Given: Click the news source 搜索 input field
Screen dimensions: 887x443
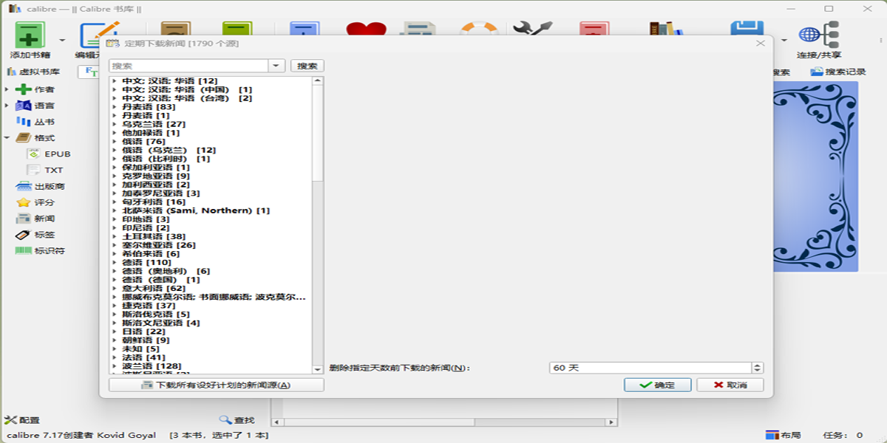Looking at the screenshot, I should 188,66.
